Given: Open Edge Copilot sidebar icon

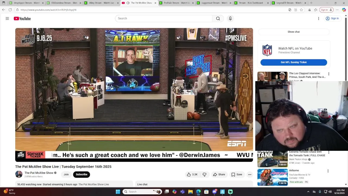Looking at the screenshot, I should point(344,10).
